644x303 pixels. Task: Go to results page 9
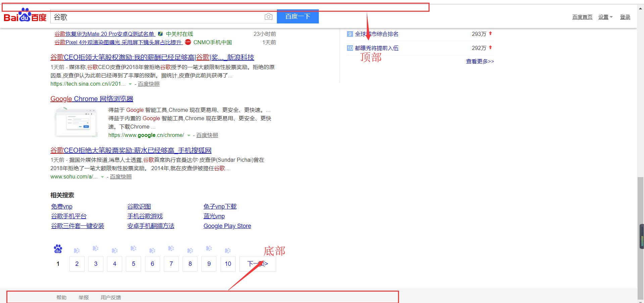click(209, 264)
